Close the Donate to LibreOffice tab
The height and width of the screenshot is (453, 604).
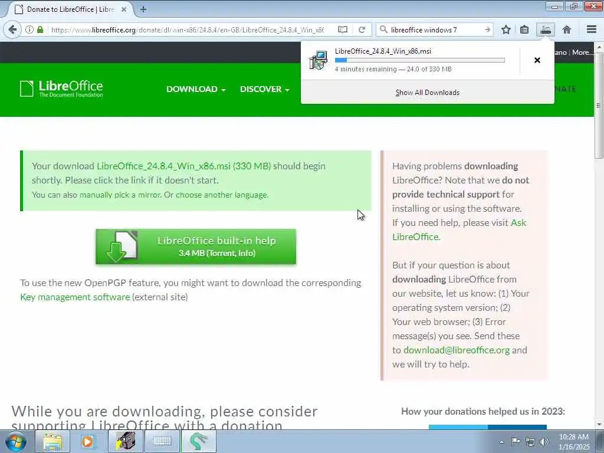tap(124, 9)
